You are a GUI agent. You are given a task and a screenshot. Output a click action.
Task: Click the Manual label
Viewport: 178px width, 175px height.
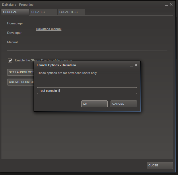coord(12,42)
